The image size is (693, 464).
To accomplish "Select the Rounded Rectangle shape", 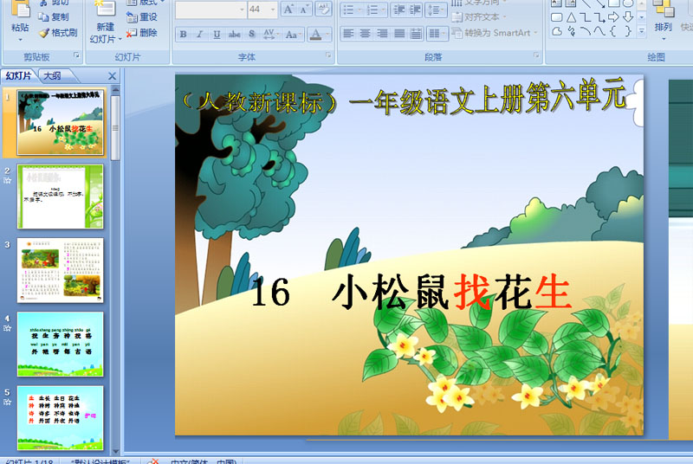I will (557, 17).
